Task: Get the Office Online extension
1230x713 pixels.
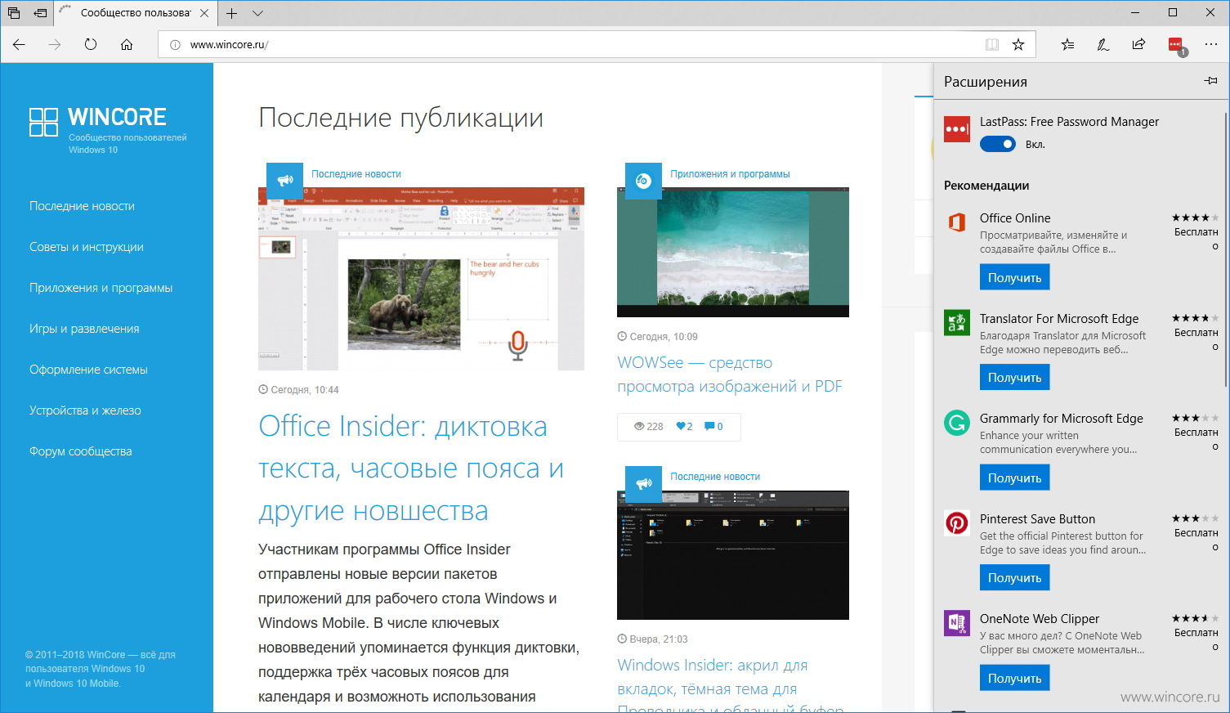Action: (1014, 278)
